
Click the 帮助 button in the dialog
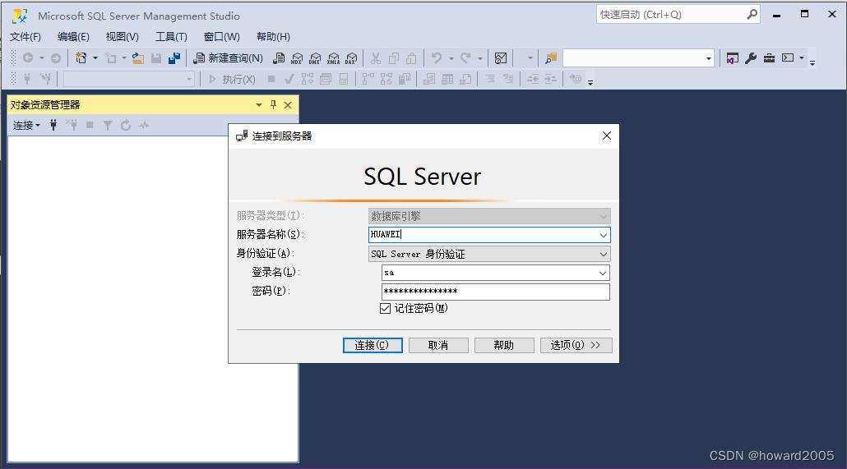[x=504, y=346]
